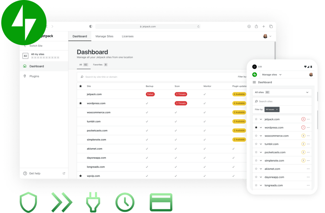
Task: Toggle favorite star for woocommerce.com on mobile
Action: [256, 136]
